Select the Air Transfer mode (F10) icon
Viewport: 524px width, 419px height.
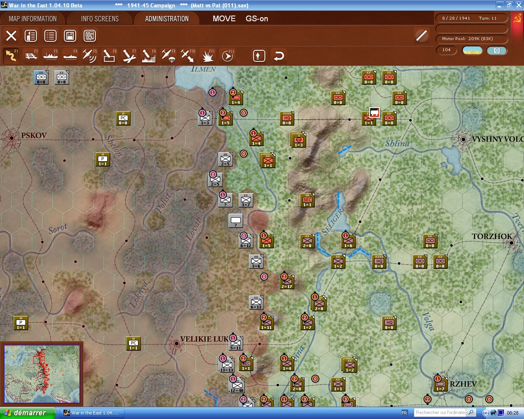click(188, 56)
